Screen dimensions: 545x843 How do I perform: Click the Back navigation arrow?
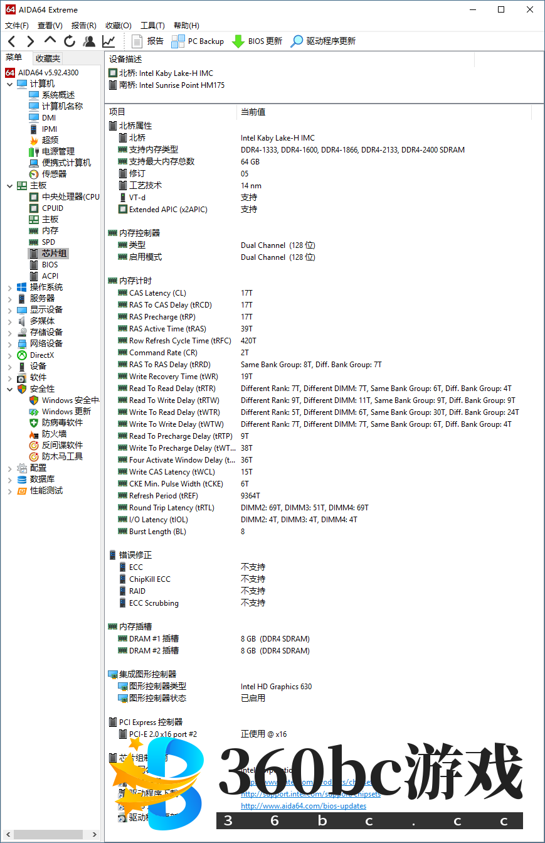[x=12, y=41]
